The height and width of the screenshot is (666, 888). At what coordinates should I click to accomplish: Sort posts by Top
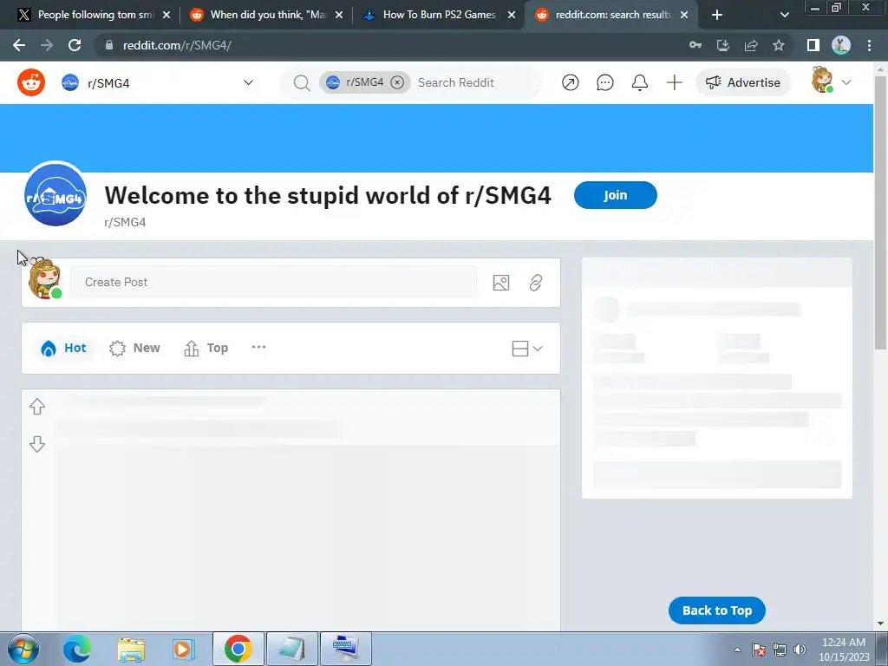(206, 349)
